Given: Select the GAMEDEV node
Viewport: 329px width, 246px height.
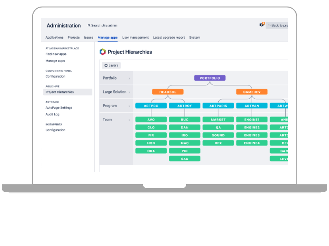Looking at the screenshot, I should click(x=252, y=92).
